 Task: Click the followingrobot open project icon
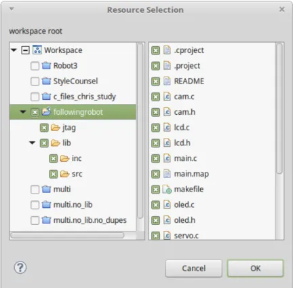click(46, 111)
